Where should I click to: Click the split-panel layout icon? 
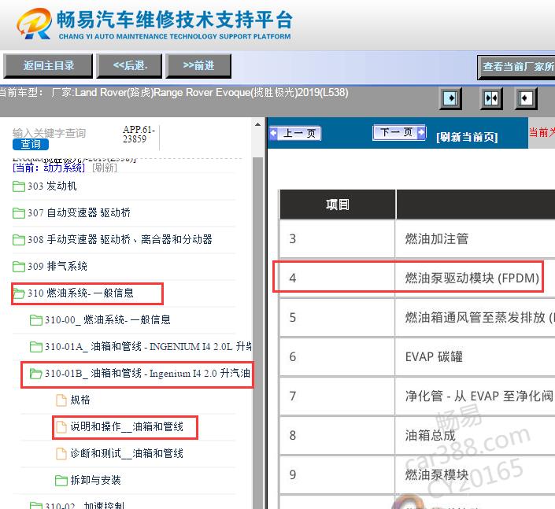coord(491,98)
